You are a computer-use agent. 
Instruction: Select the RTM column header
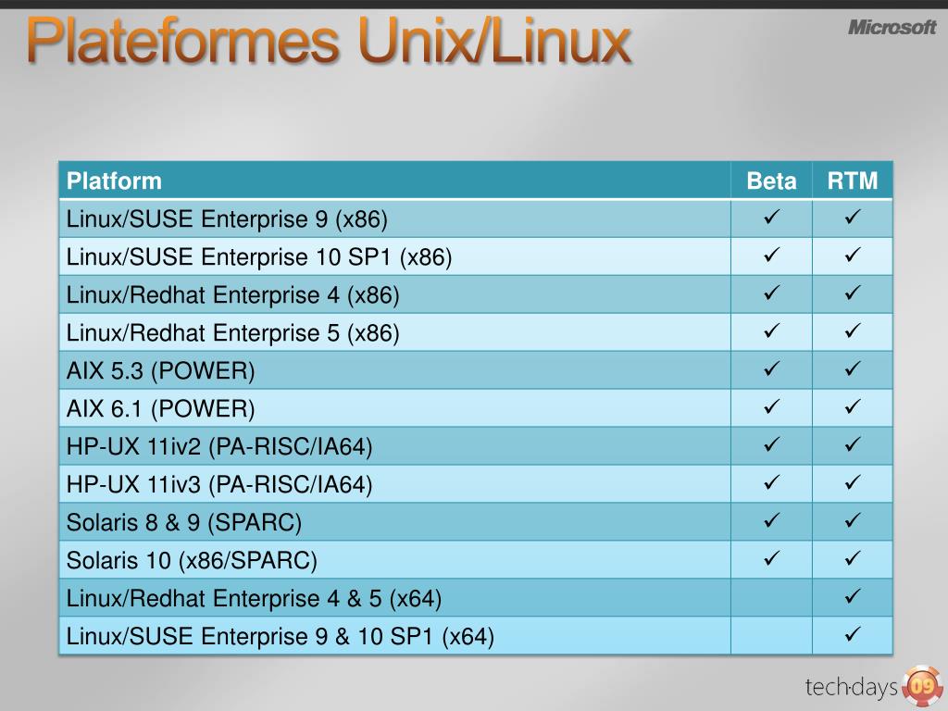(x=853, y=181)
